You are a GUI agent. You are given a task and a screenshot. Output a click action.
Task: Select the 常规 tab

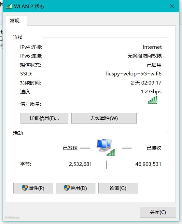(15, 21)
